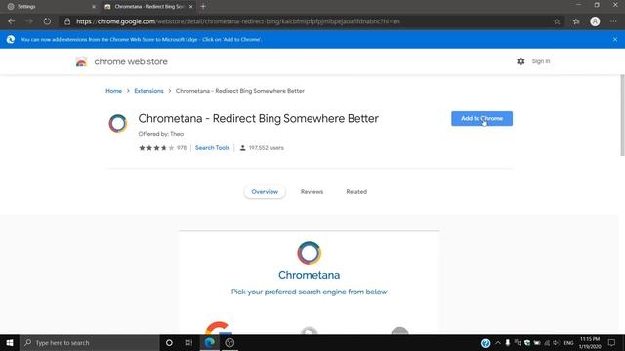Image resolution: width=625 pixels, height=351 pixels.
Task: Select the Overview tab
Action: pyautogui.click(x=265, y=192)
